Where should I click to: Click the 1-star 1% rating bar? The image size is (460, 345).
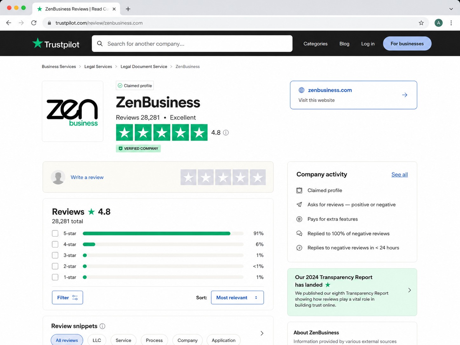(163, 277)
